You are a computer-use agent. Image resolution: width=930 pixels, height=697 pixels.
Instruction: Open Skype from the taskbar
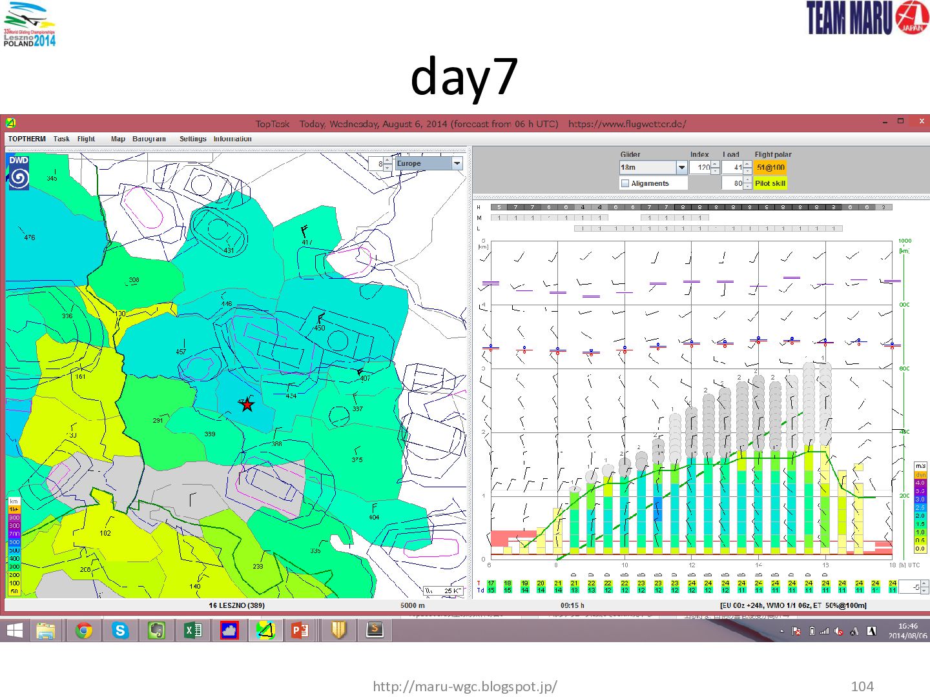click(120, 630)
